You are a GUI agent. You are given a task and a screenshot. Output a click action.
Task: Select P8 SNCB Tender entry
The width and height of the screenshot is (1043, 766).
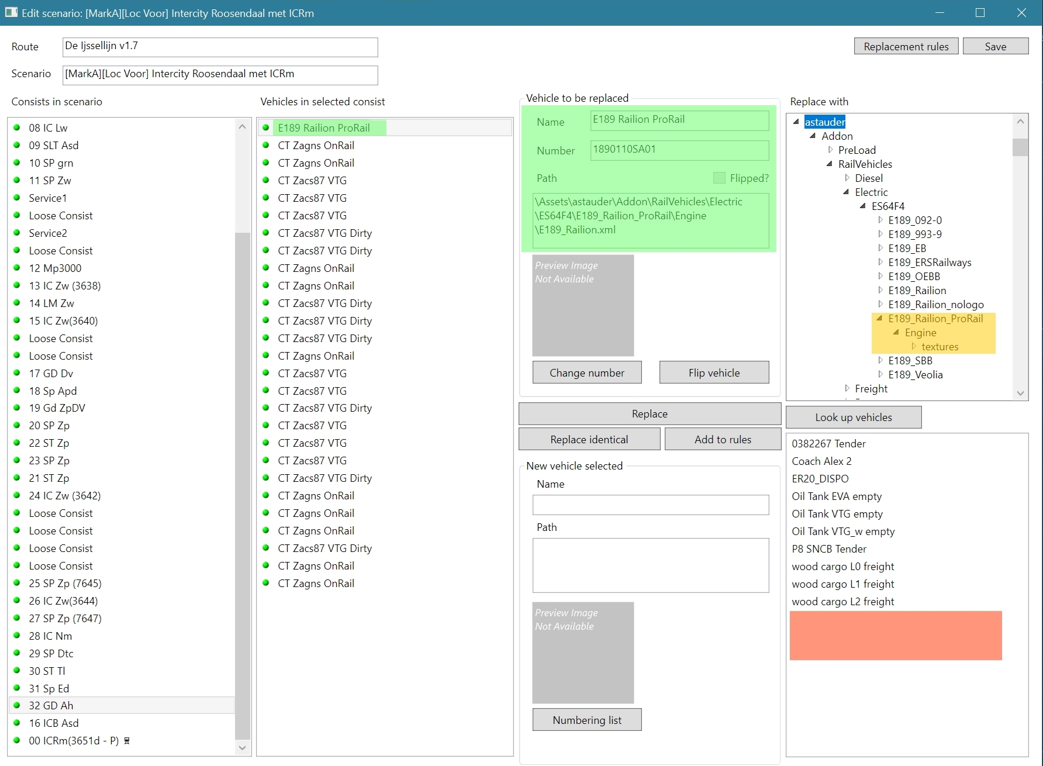click(x=829, y=548)
